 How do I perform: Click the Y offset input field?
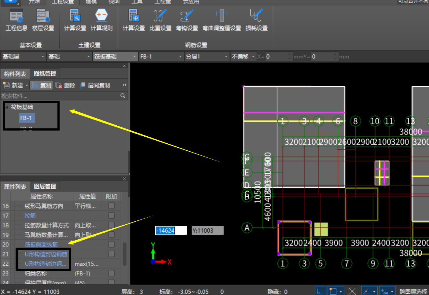pyautogui.click(x=322, y=57)
